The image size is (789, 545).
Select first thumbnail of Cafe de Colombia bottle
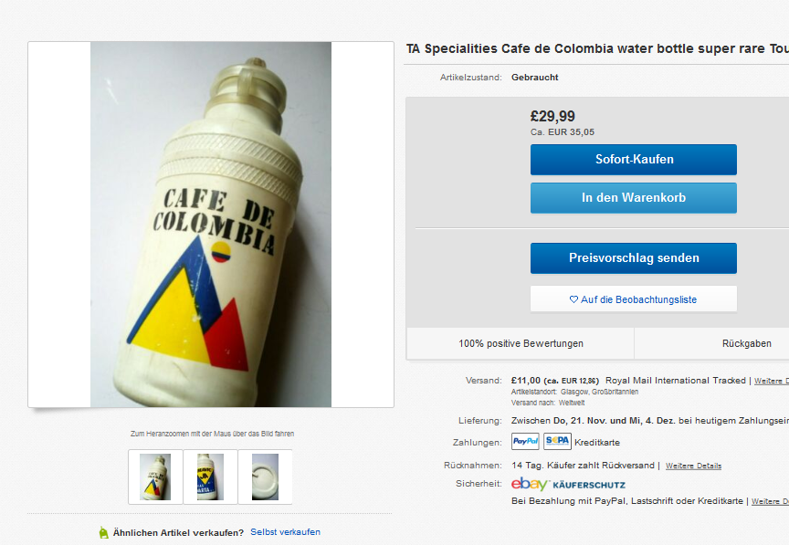155,477
